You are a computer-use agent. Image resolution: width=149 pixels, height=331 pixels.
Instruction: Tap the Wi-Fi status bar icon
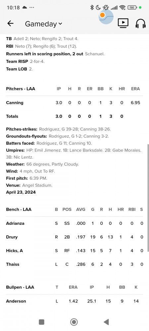(x=122, y=8)
